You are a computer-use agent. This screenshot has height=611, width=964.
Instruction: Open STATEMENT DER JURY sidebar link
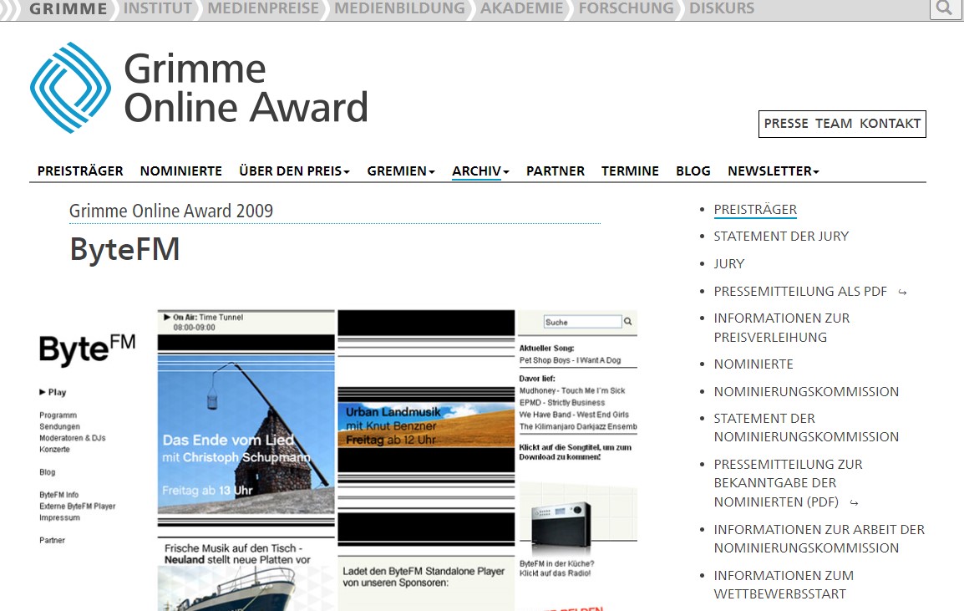click(781, 237)
